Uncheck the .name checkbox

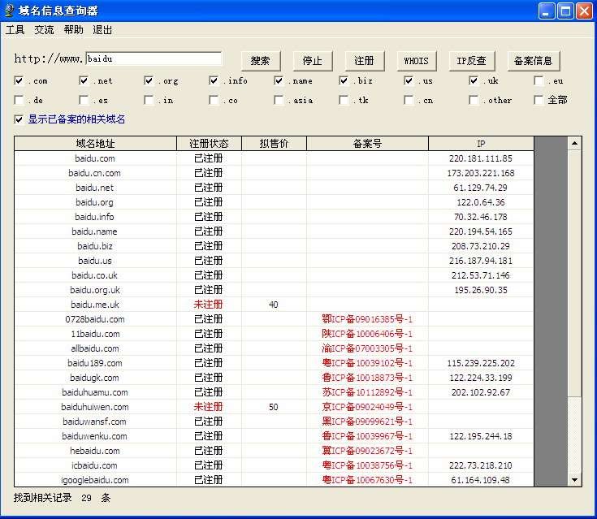pyautogui.click(x=279, y=80)
